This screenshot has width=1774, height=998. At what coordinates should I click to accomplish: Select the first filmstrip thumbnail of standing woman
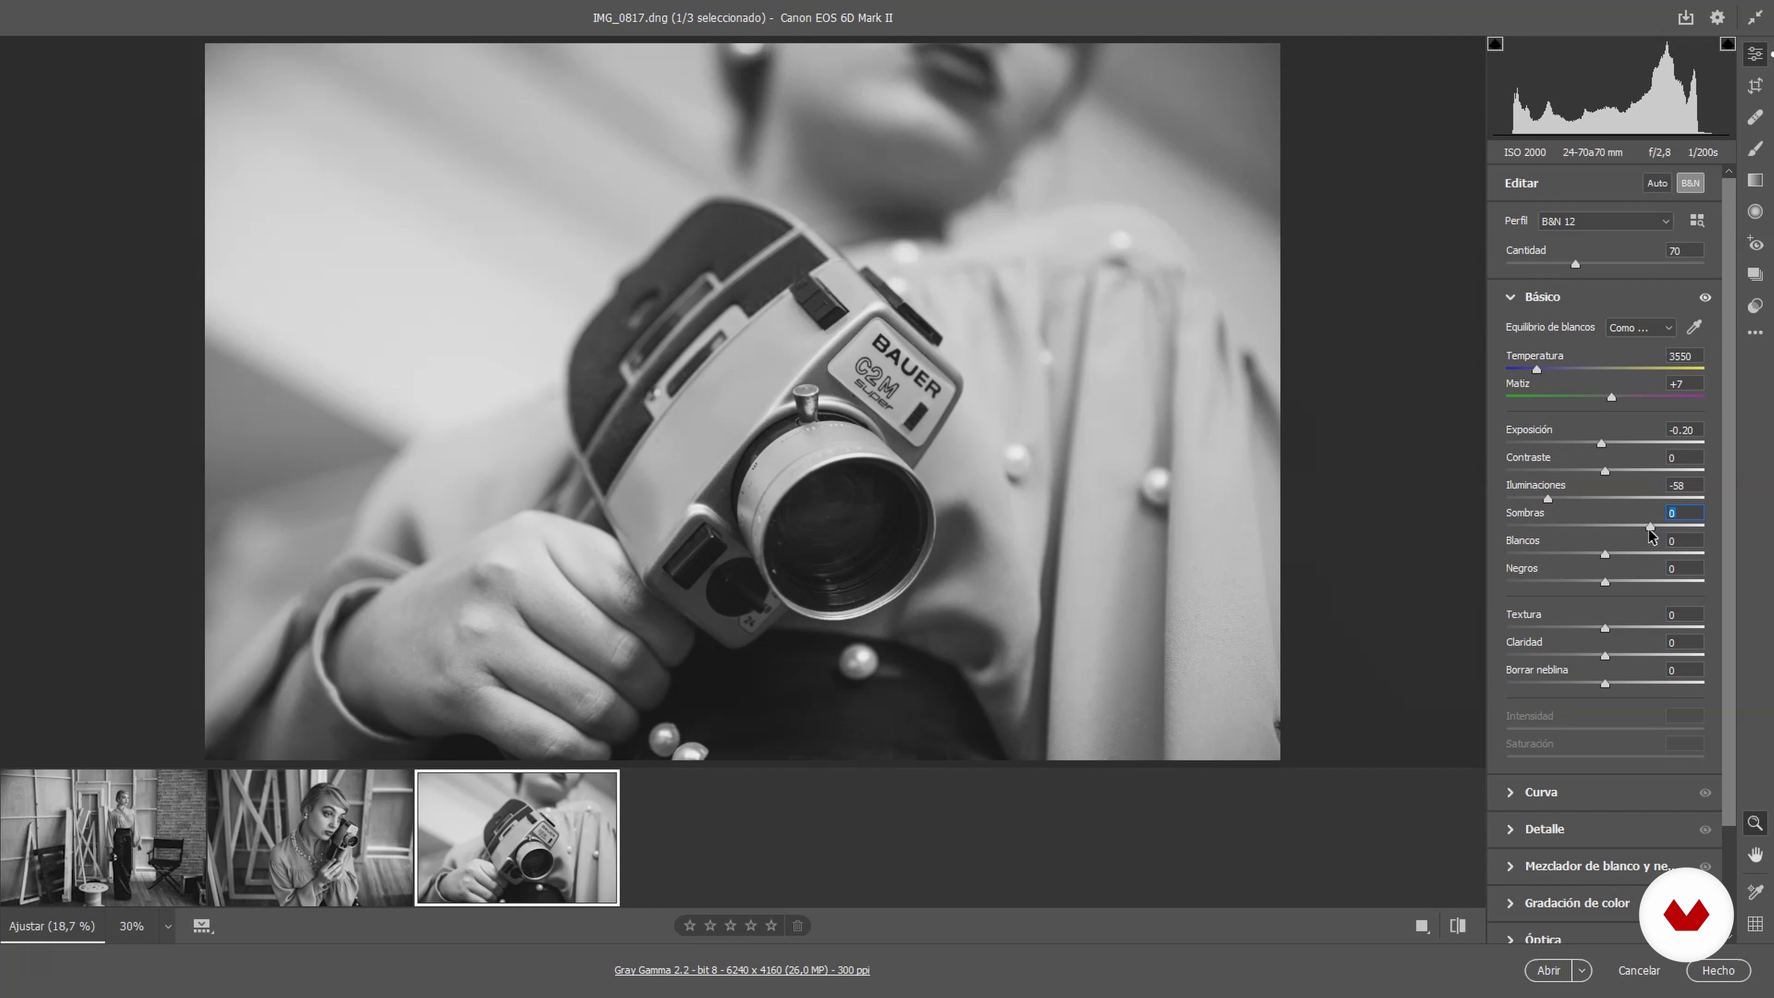103,838
